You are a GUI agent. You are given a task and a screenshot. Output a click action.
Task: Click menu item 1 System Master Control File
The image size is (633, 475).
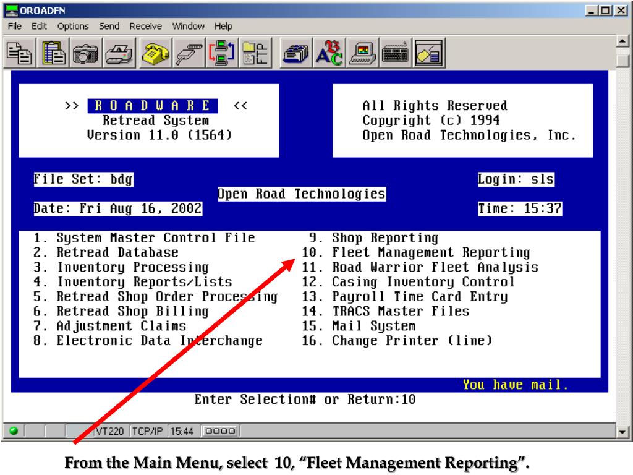tap(144, 237)
